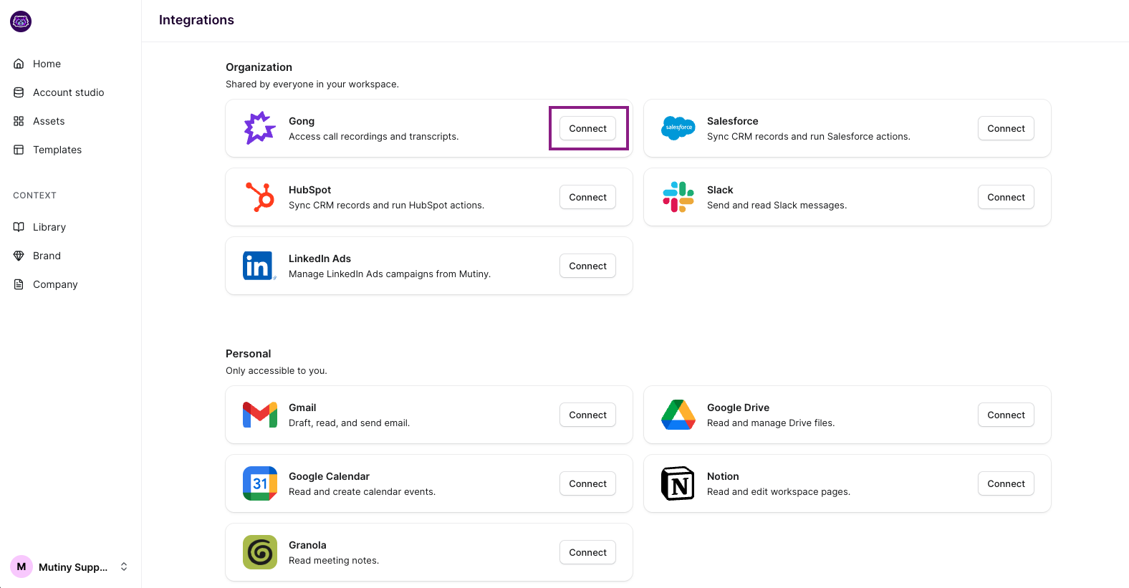Click "Read and manage Drive files."
This screenshot has height=588, width=1129.
click(x=771, y=423)
